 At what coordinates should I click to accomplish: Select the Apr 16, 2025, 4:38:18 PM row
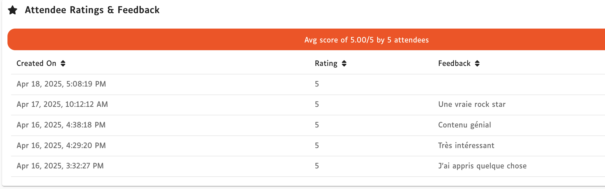pyautogui.click(x=61, y=125)
